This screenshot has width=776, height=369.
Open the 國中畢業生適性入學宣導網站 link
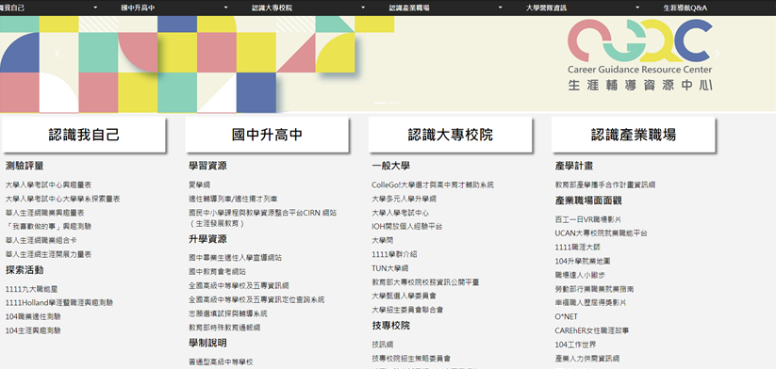pos(236,258)
